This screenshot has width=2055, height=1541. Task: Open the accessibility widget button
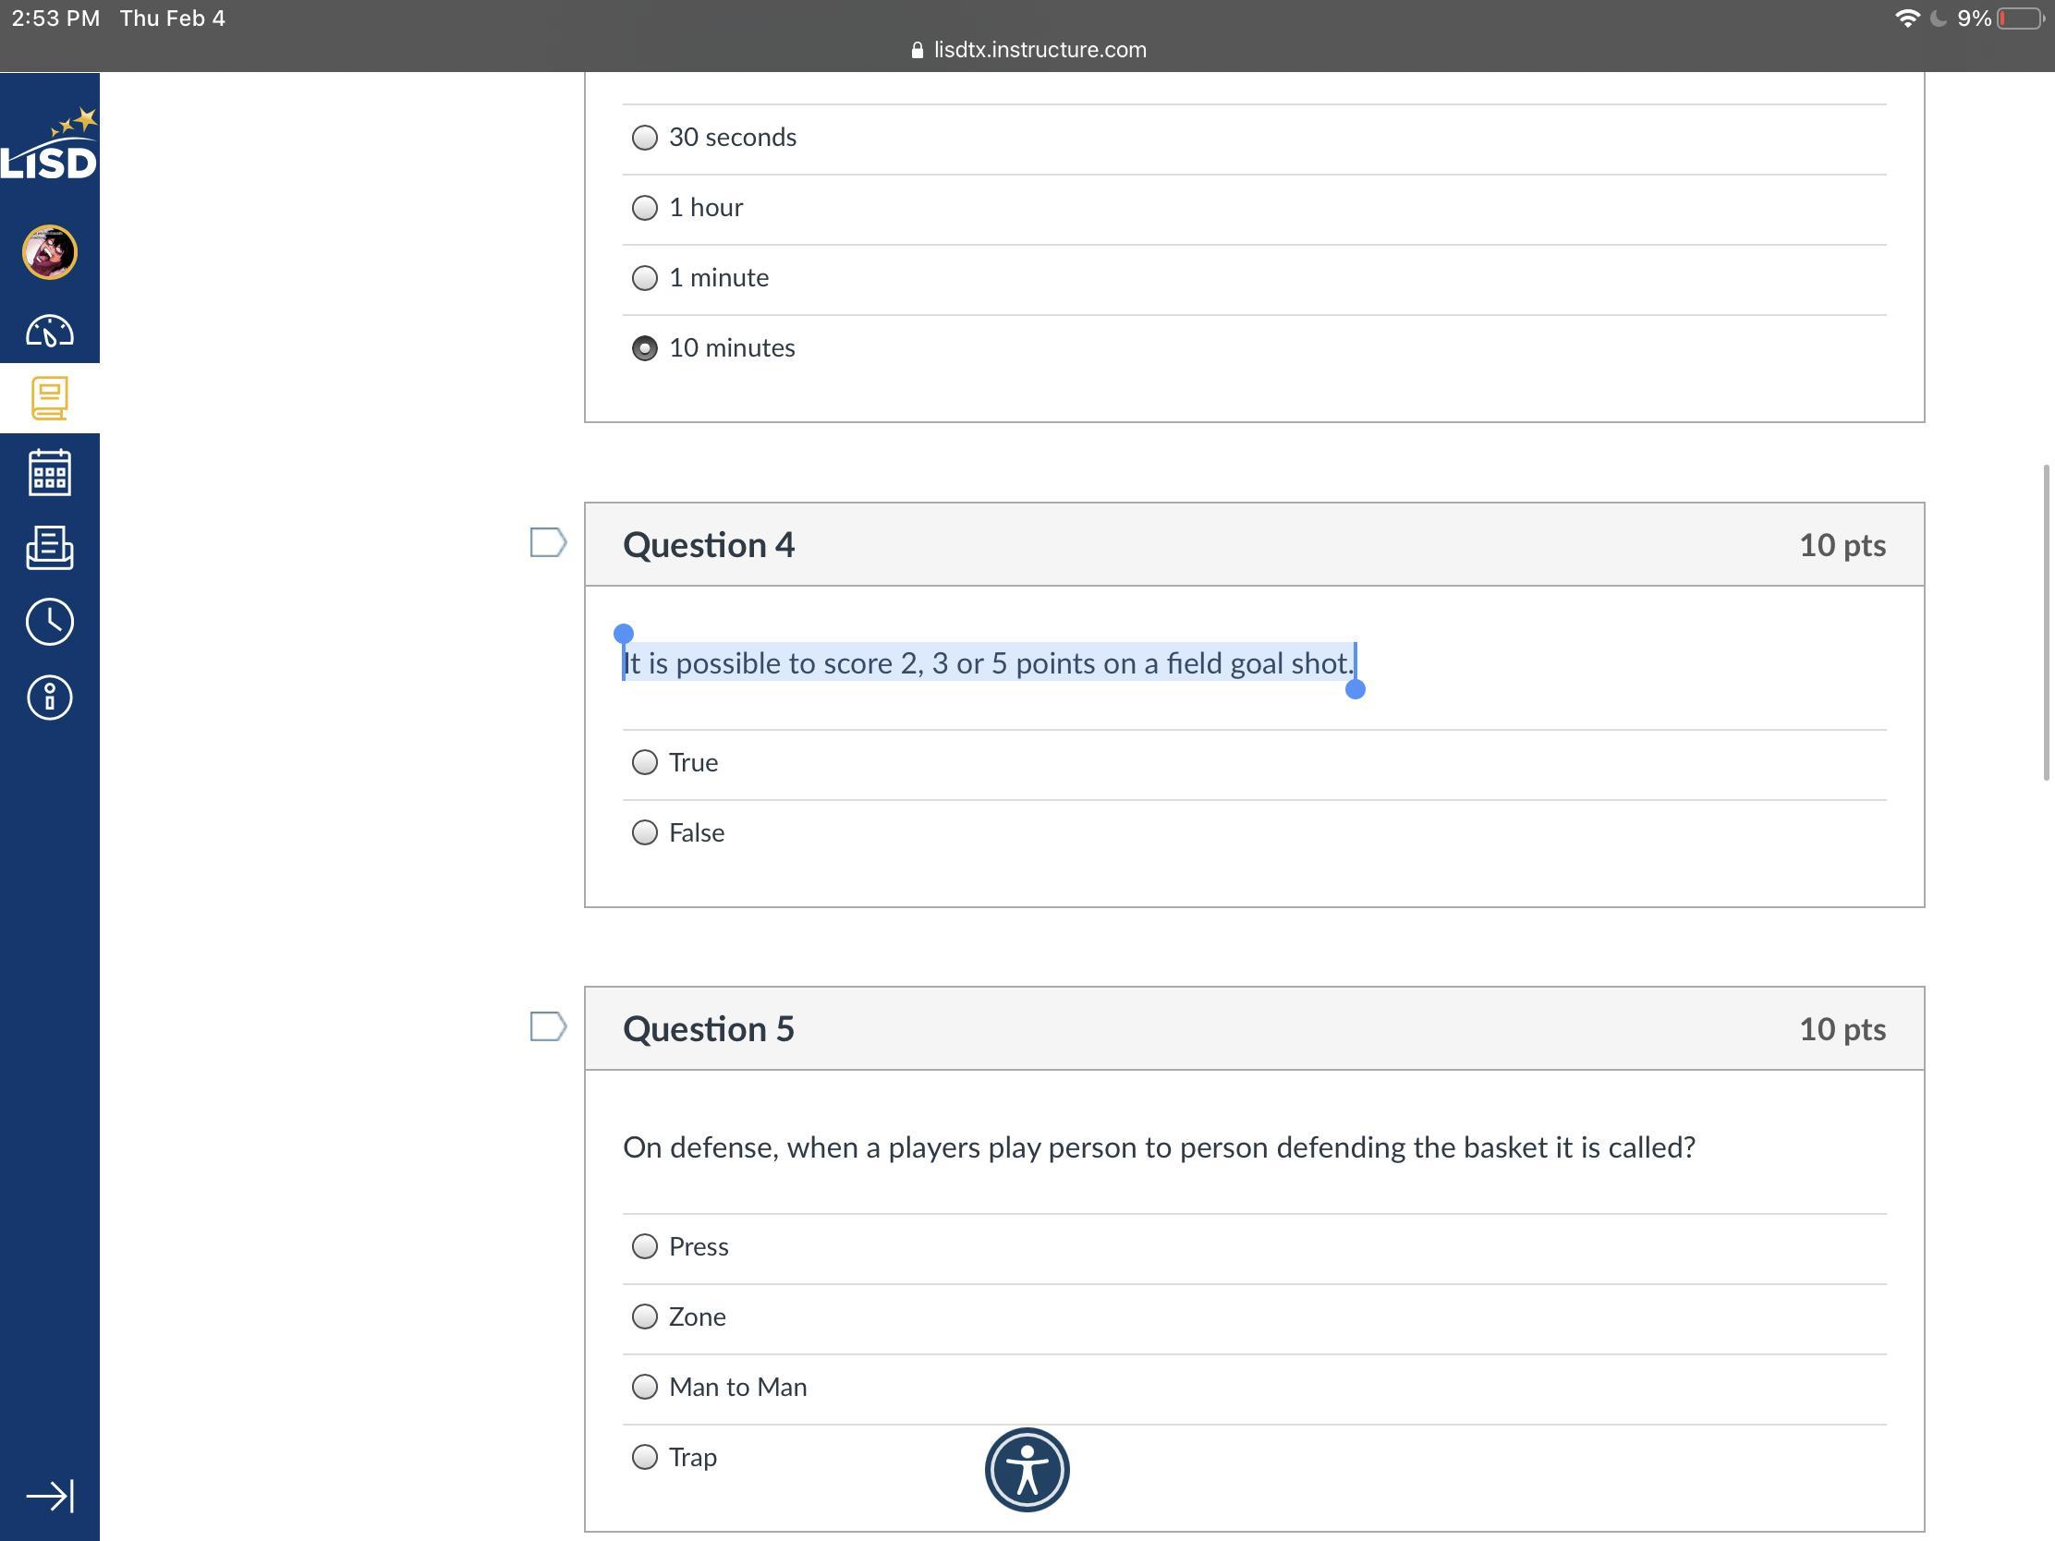point(1027,1470)
